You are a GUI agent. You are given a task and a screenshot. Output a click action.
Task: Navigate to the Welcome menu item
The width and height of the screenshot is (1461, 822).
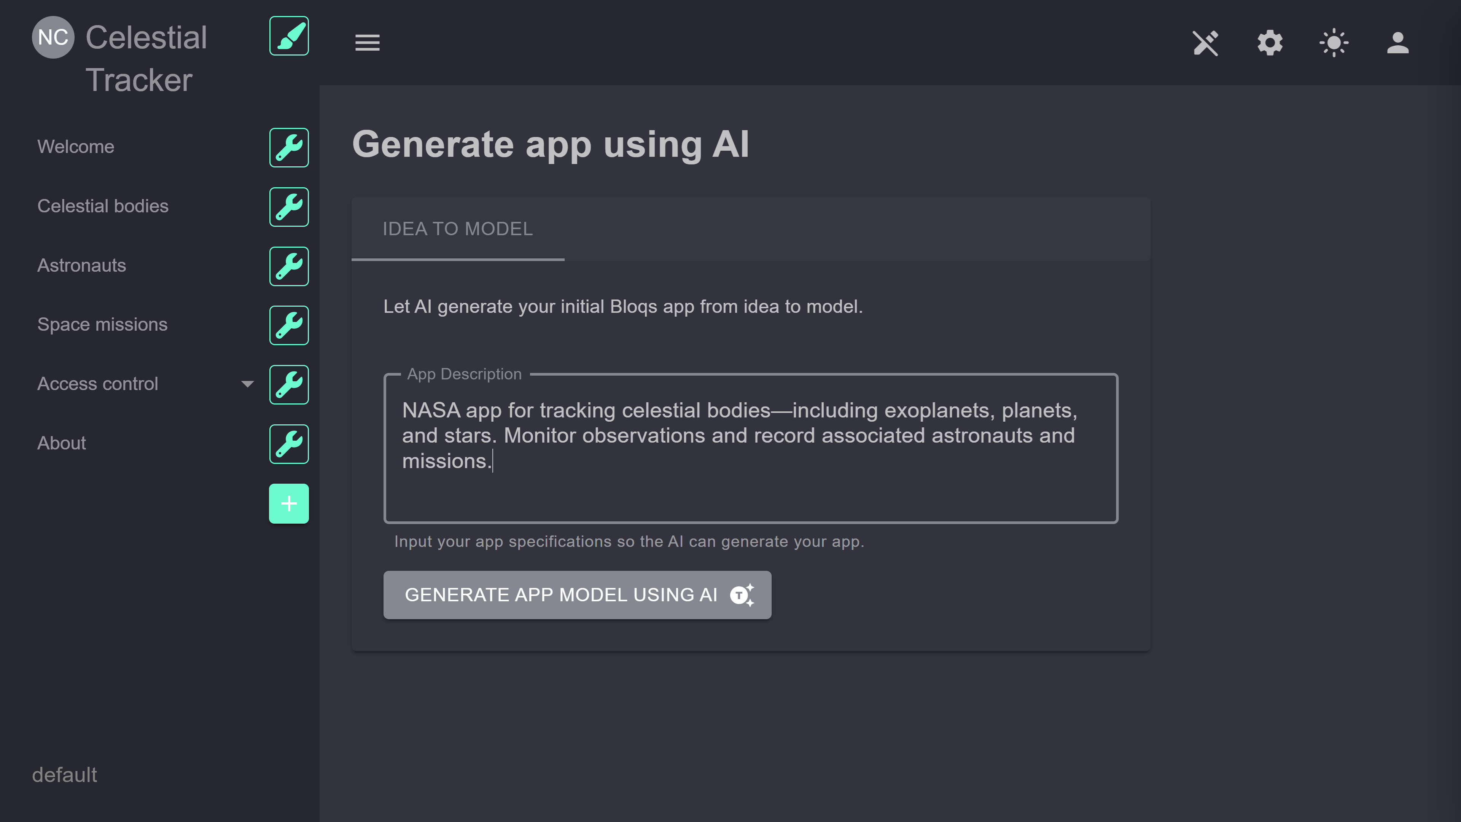coord(75,147)
